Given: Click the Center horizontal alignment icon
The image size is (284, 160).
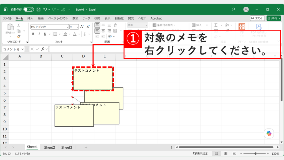Looking at the screenshot, I should coord(103,31).
